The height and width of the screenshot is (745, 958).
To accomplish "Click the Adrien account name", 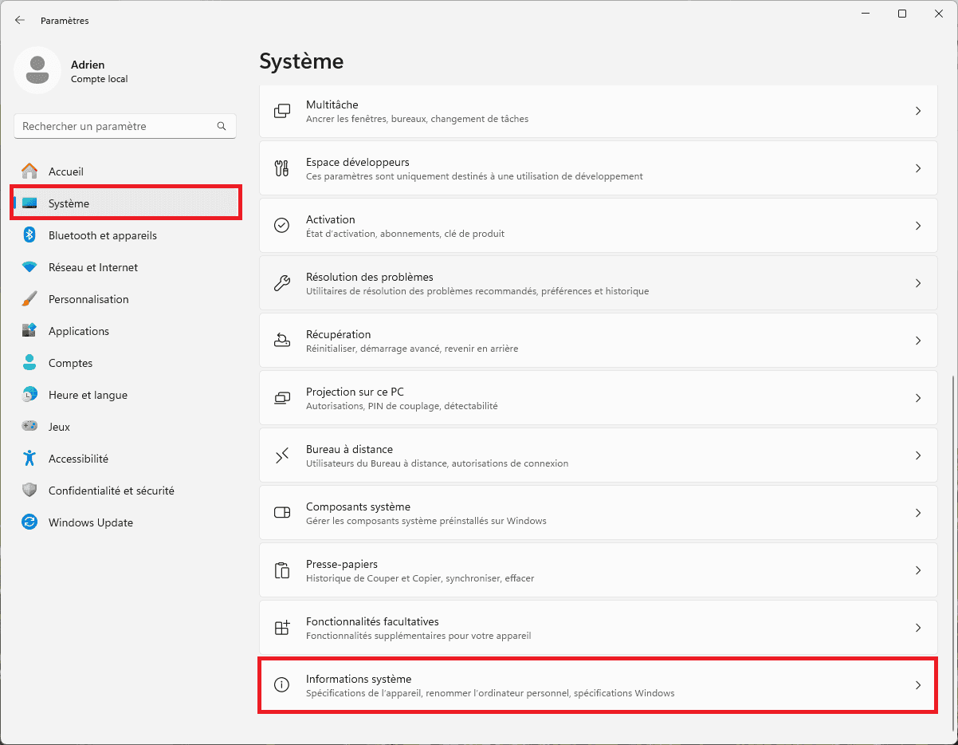I will (x=88, y=65).
